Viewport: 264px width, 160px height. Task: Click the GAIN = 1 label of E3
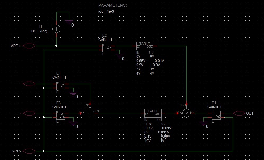coord(59,107)
